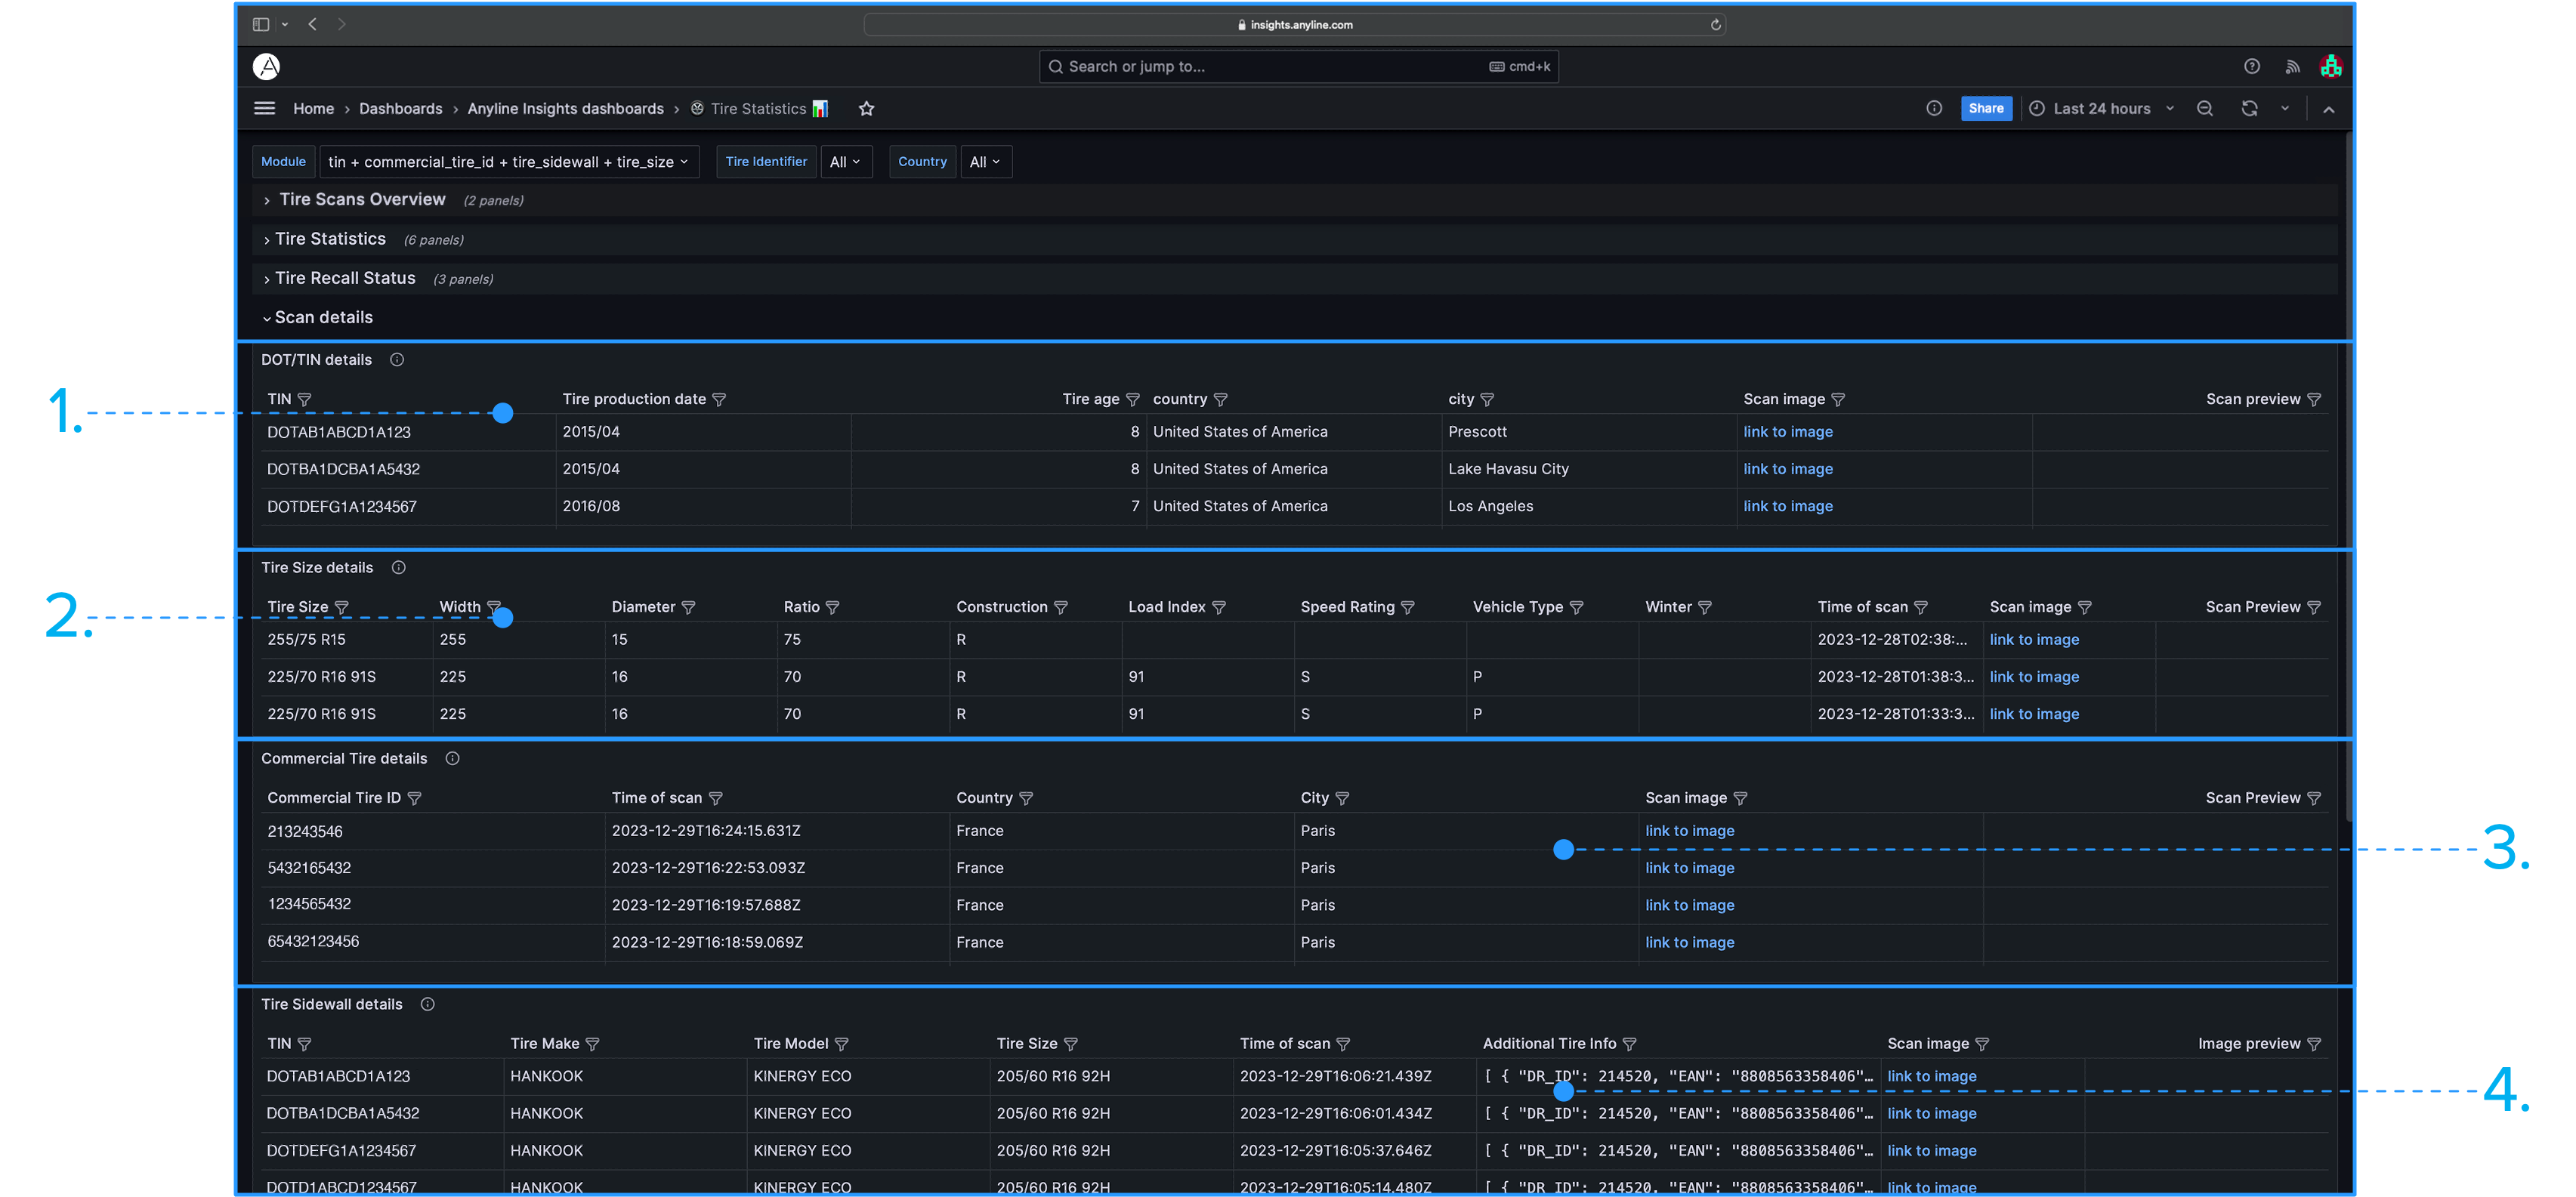Screen dimensions: 2576x1197
Task: Open the hamburger navigation menu
Action: coord(264,109)
